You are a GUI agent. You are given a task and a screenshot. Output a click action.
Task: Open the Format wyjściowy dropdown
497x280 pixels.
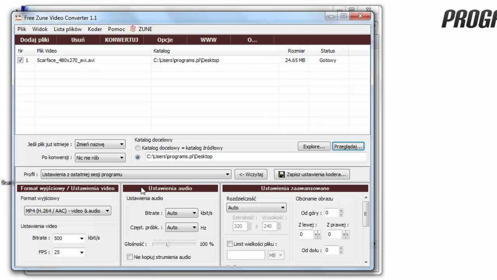68,211
